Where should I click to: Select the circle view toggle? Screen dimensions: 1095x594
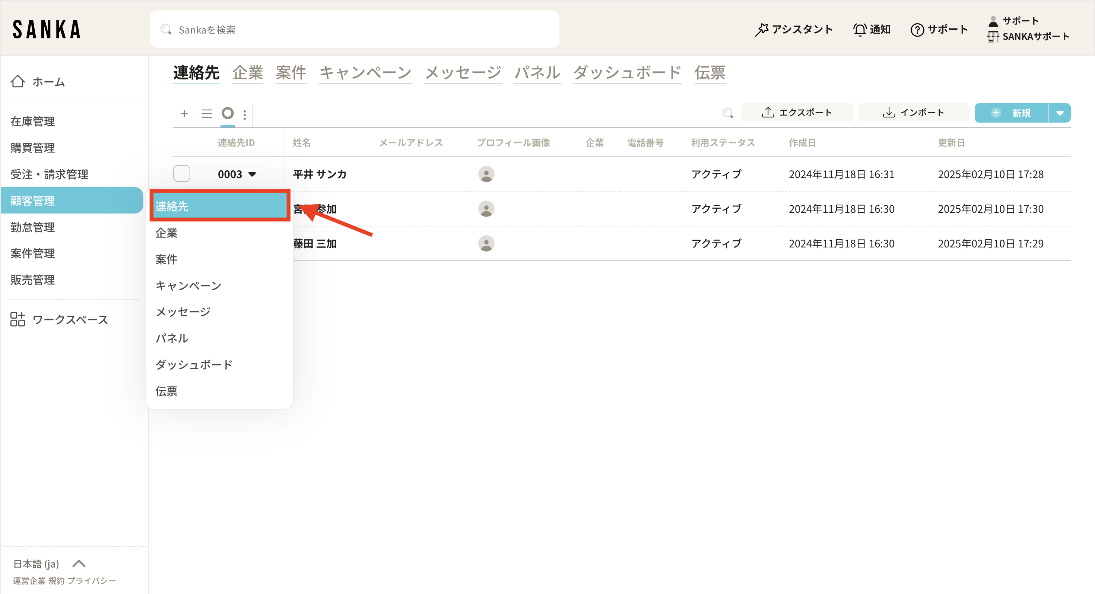click(228, 113)
